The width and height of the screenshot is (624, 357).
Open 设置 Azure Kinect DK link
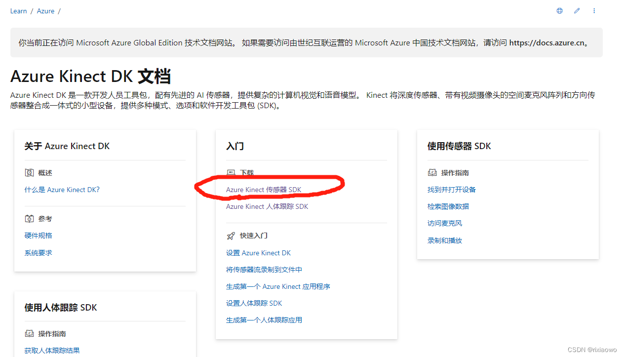258,253
